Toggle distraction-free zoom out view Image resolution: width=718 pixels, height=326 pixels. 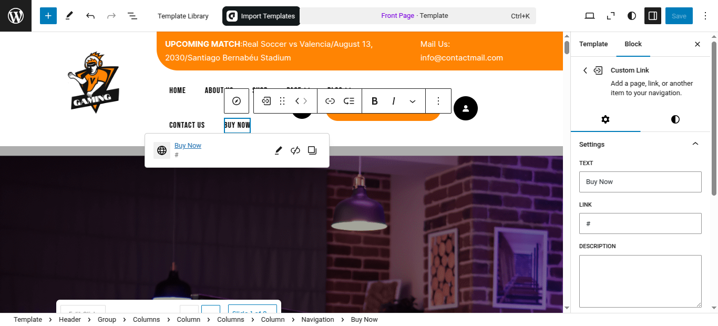611,16
